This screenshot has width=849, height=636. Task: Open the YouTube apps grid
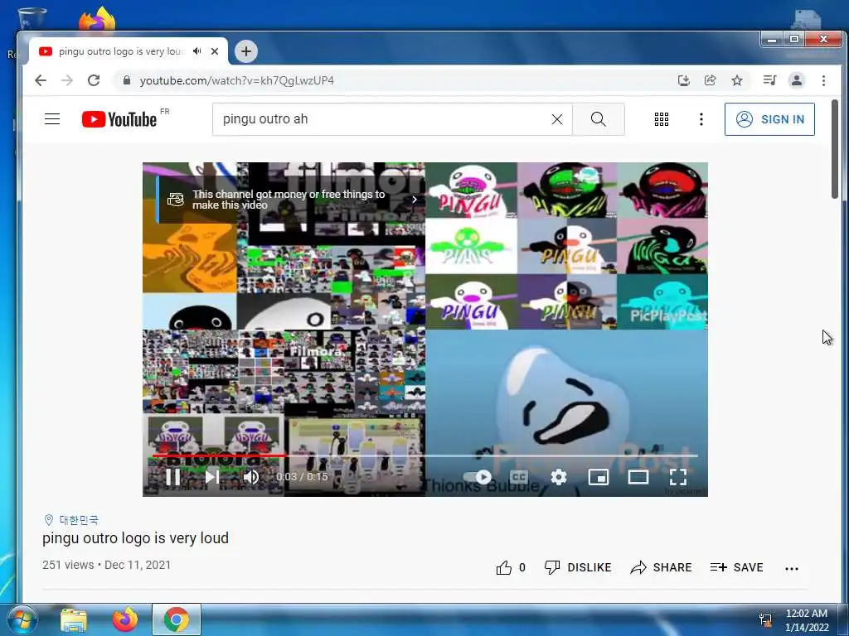click(x=662, y=119)
